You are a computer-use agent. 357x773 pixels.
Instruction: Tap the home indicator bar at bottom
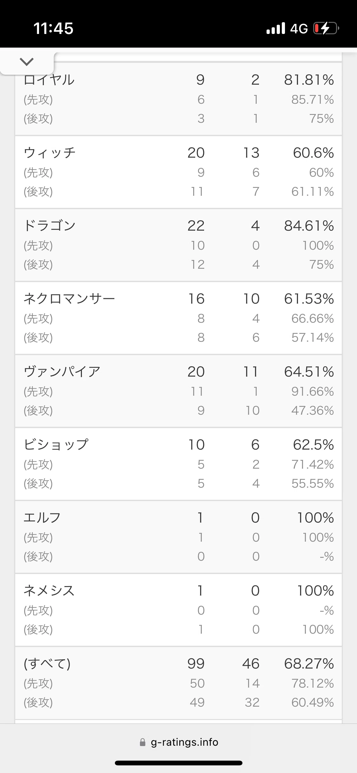(179, 763)
